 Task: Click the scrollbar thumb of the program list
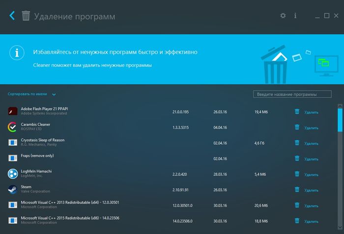point(340,120)
